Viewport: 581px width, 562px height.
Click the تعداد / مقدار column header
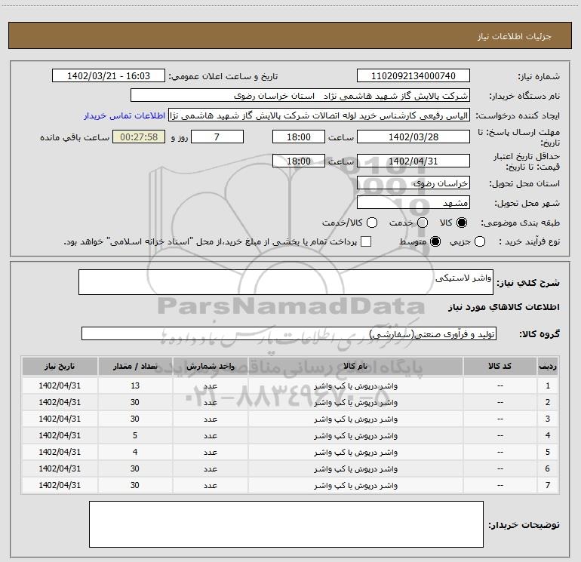(x=135, y=366)
